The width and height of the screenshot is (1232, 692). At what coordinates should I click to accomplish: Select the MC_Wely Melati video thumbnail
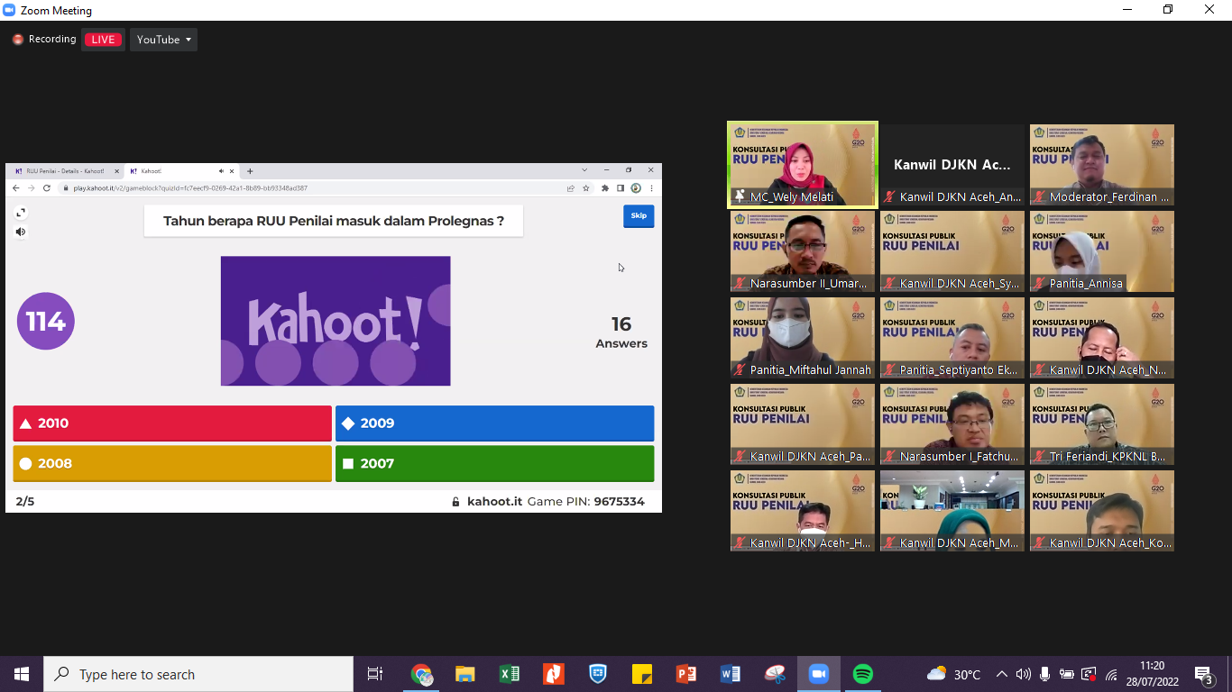coord(802,165)
